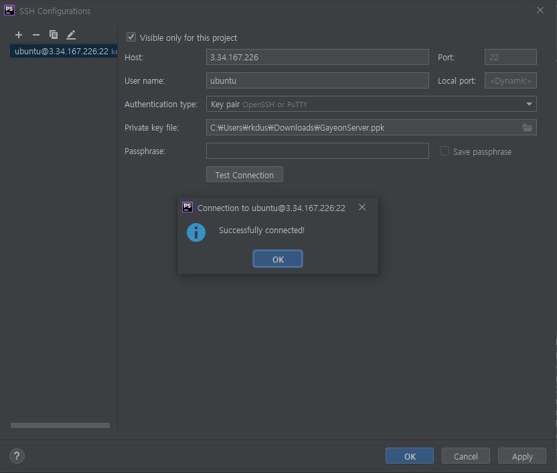Open the help icon at bottom left
The height and width of the screenshot is (473, 557).
[x=16, y=456]
